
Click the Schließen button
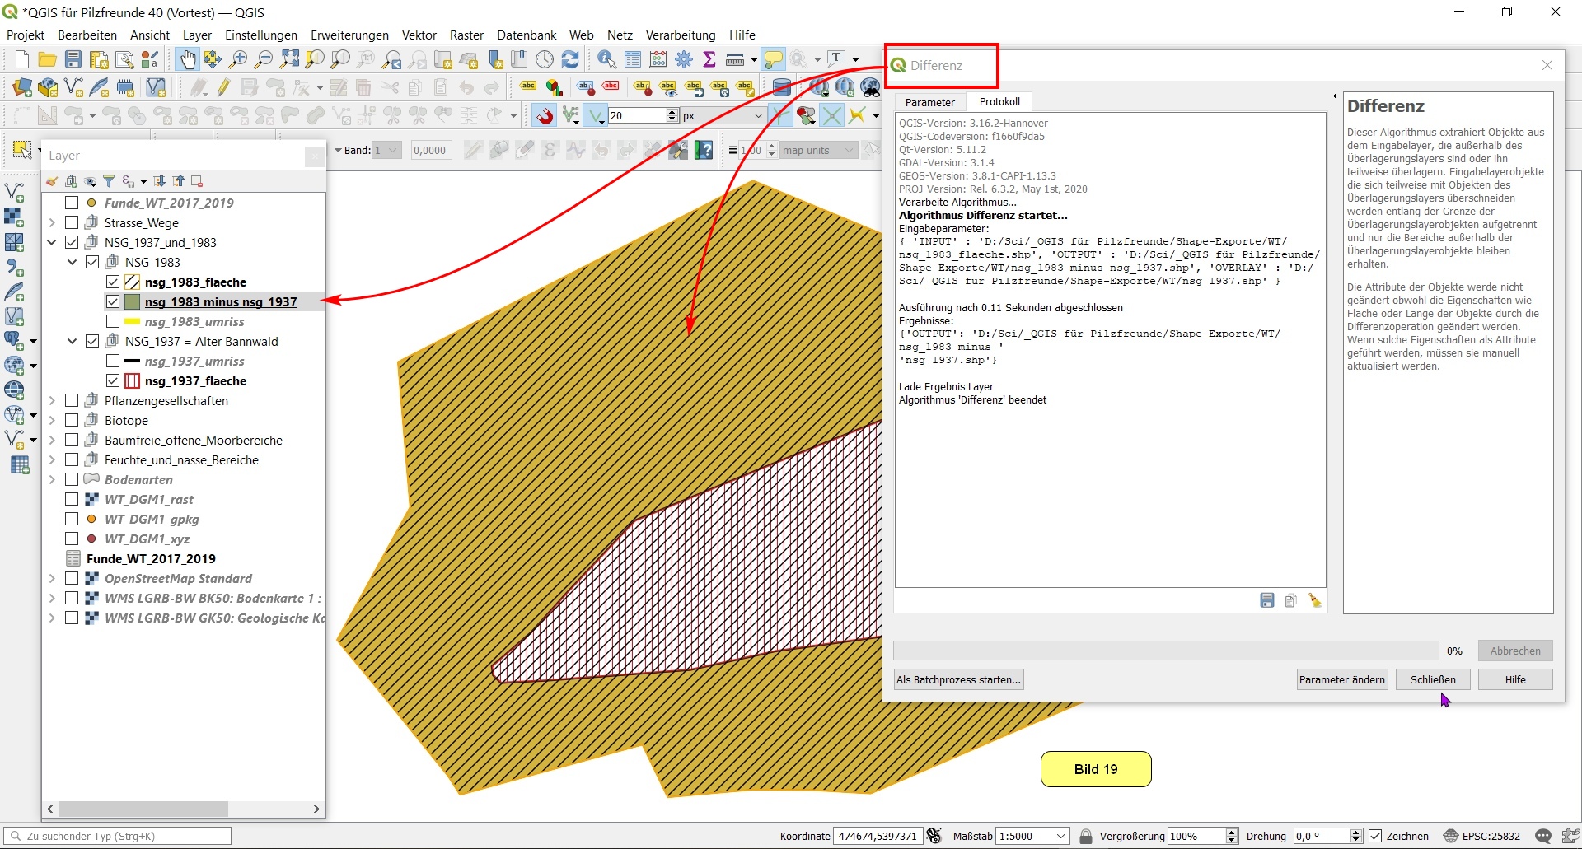tap(1433, 680)
